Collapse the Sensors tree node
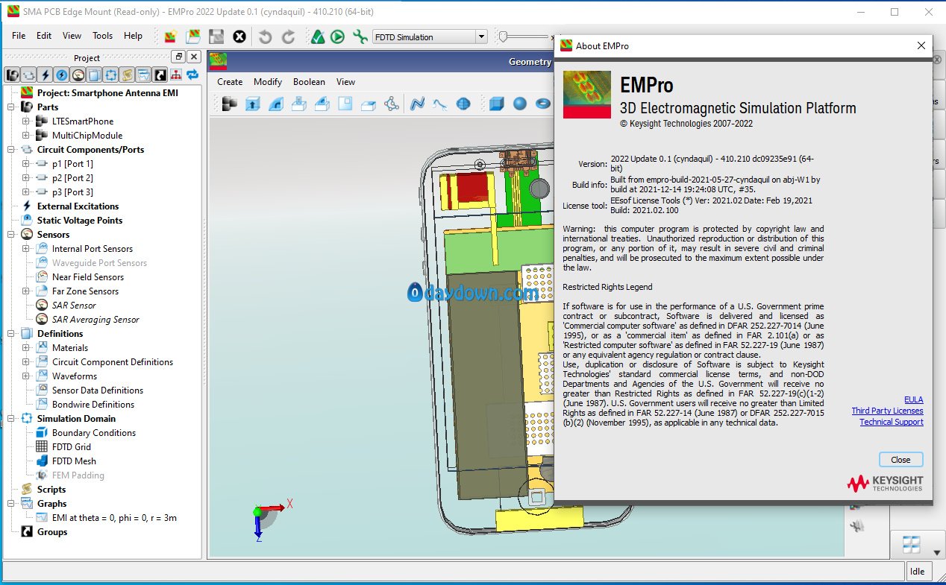The image size is (946, 585). (11, 235)
